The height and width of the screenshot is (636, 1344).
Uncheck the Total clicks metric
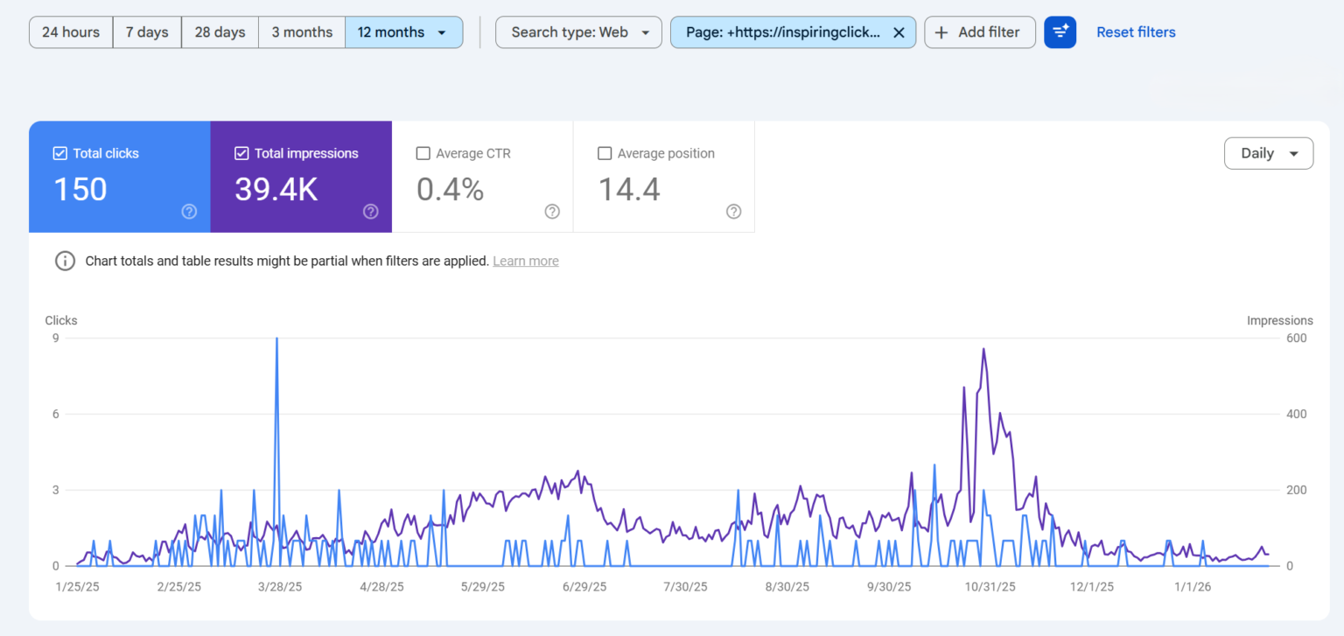[59, 152]
